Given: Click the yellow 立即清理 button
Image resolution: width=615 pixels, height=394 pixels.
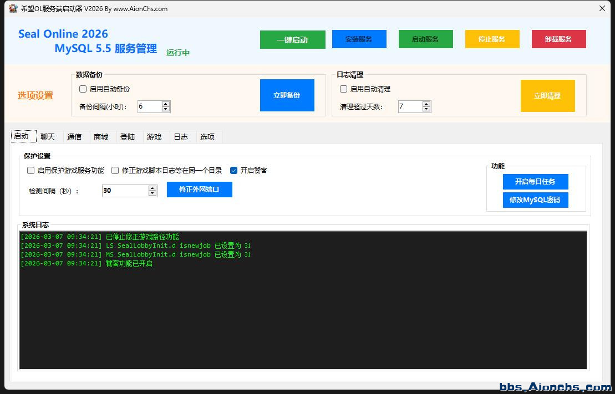Looking at the screenshot, I should (547, 96).
